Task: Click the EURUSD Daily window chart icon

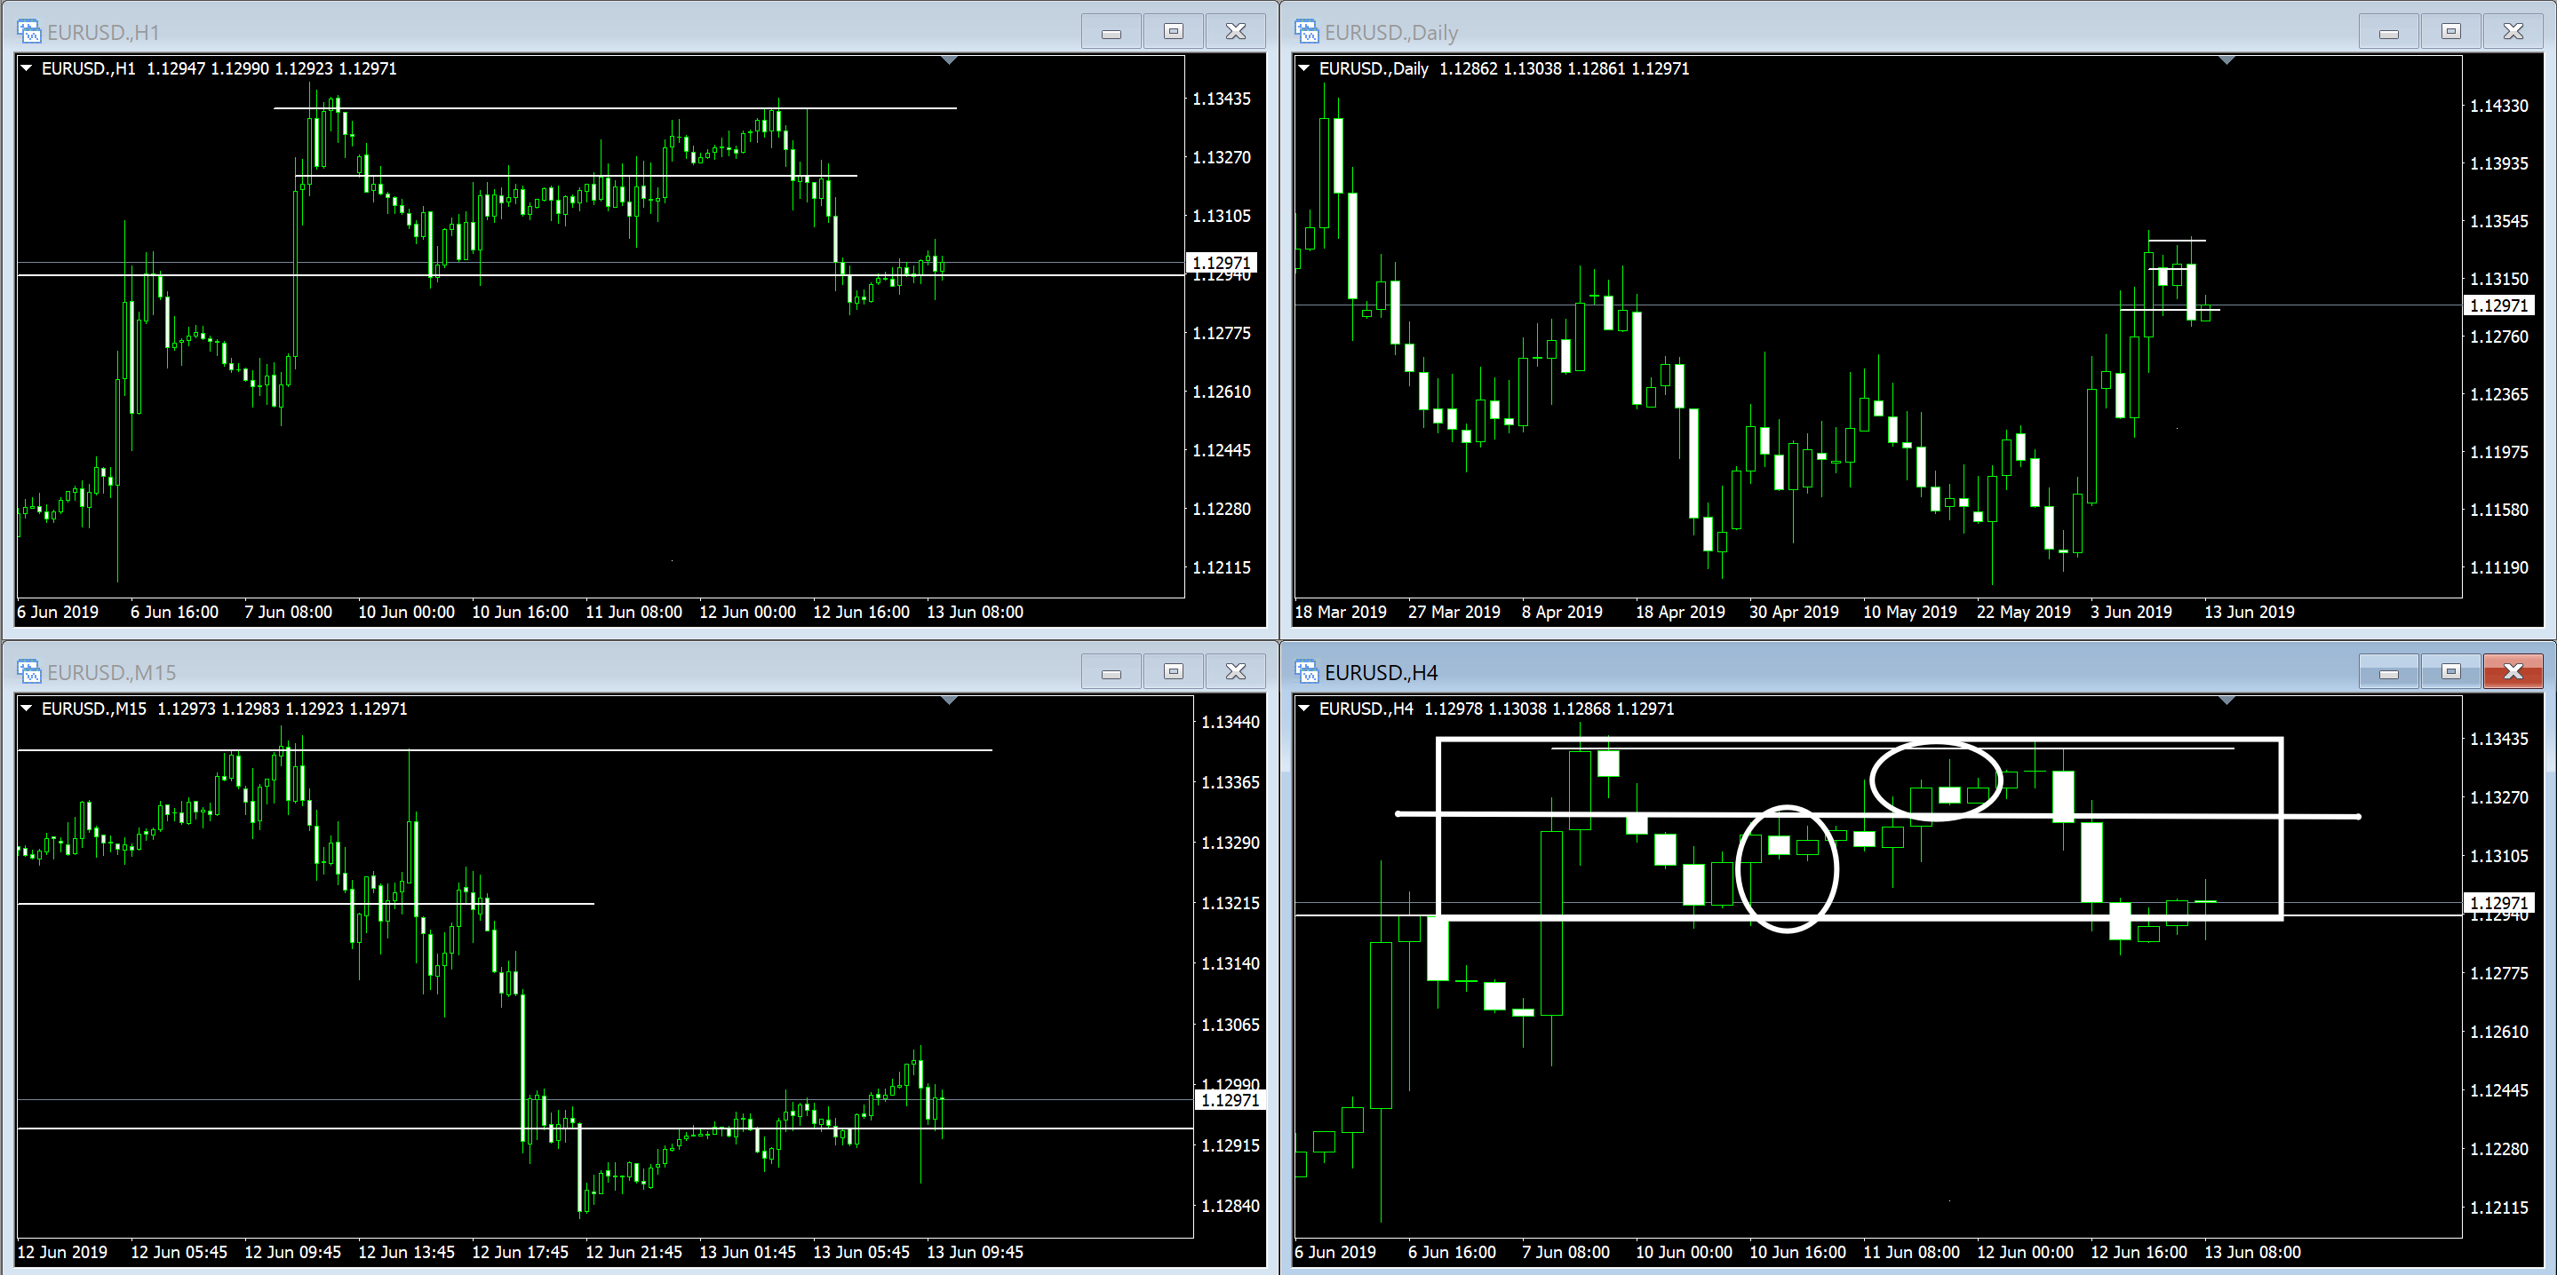Action: [x=1306, y=32]
